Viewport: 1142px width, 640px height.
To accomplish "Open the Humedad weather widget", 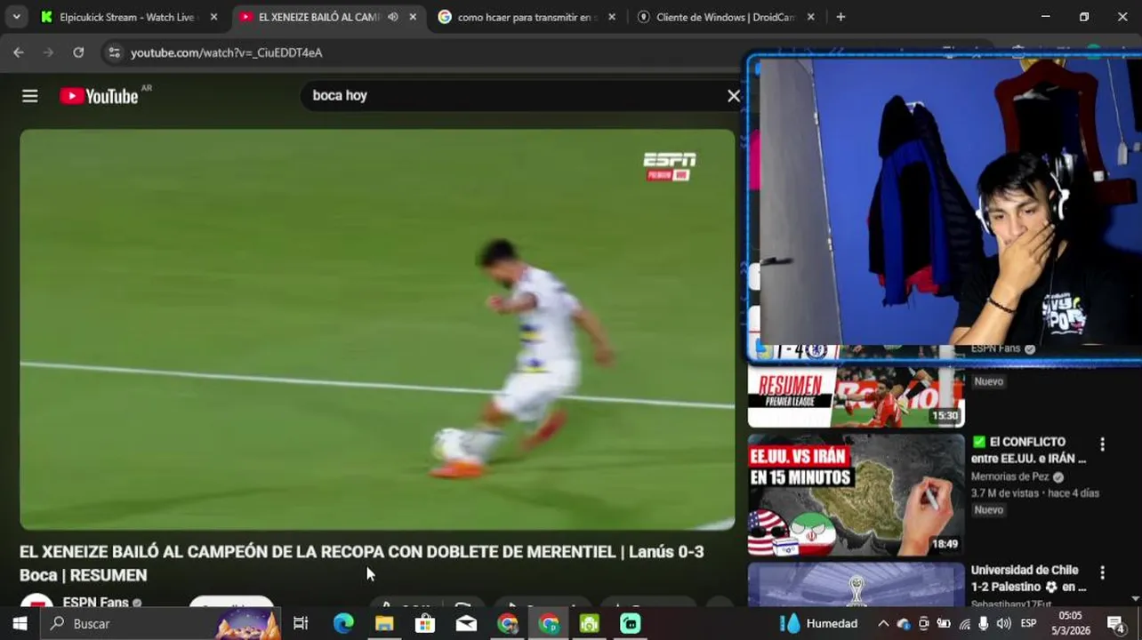I will point(819,624).
